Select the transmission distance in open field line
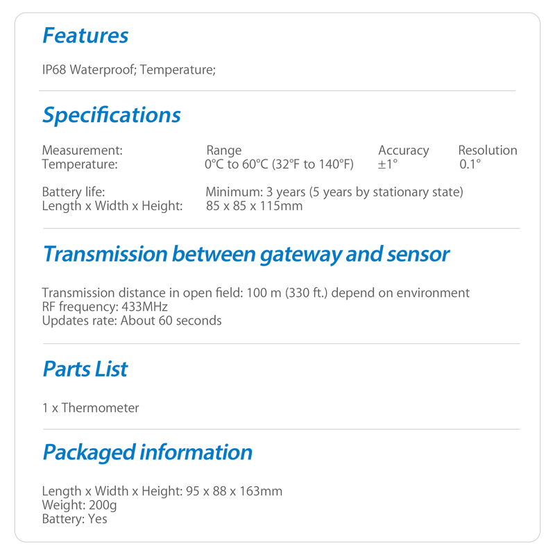 coord(256,293)
